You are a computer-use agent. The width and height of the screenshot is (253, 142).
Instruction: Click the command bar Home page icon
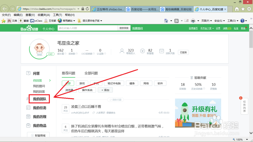point(166,21)
